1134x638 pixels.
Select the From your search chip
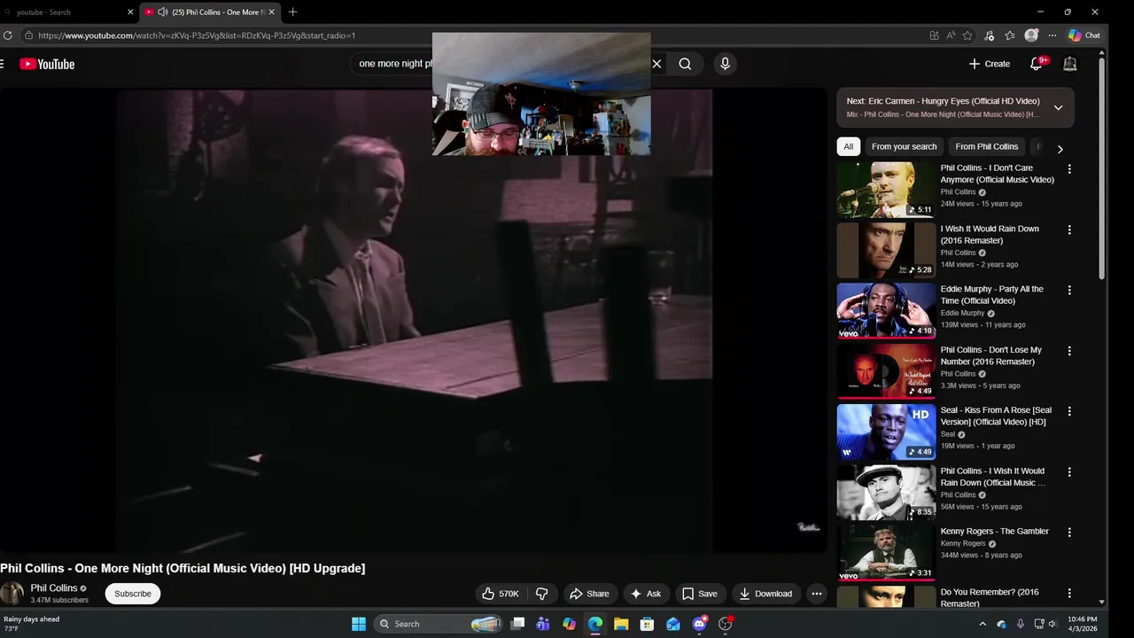point(904,147)
